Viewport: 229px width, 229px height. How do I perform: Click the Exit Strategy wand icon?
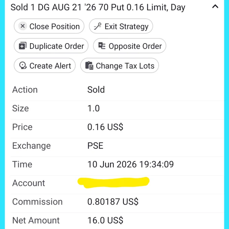[x=98, y=26]
